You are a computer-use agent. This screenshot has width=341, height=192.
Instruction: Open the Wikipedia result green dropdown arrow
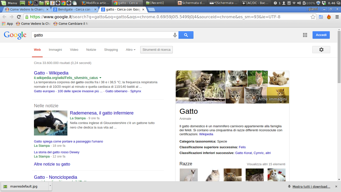[100, 78]
